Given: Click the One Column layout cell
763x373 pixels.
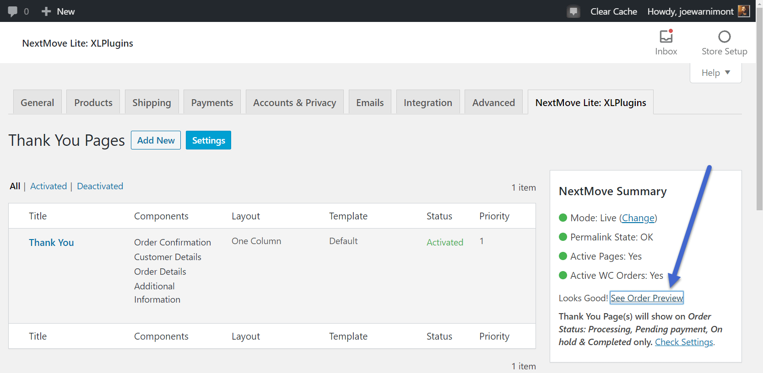Looking at the screenshot, I should click(x=256, y=241).
